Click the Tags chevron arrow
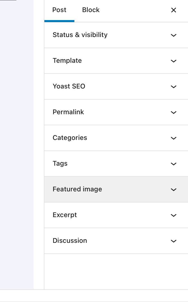This screenshot has height=302, width=188. (174, 164)
